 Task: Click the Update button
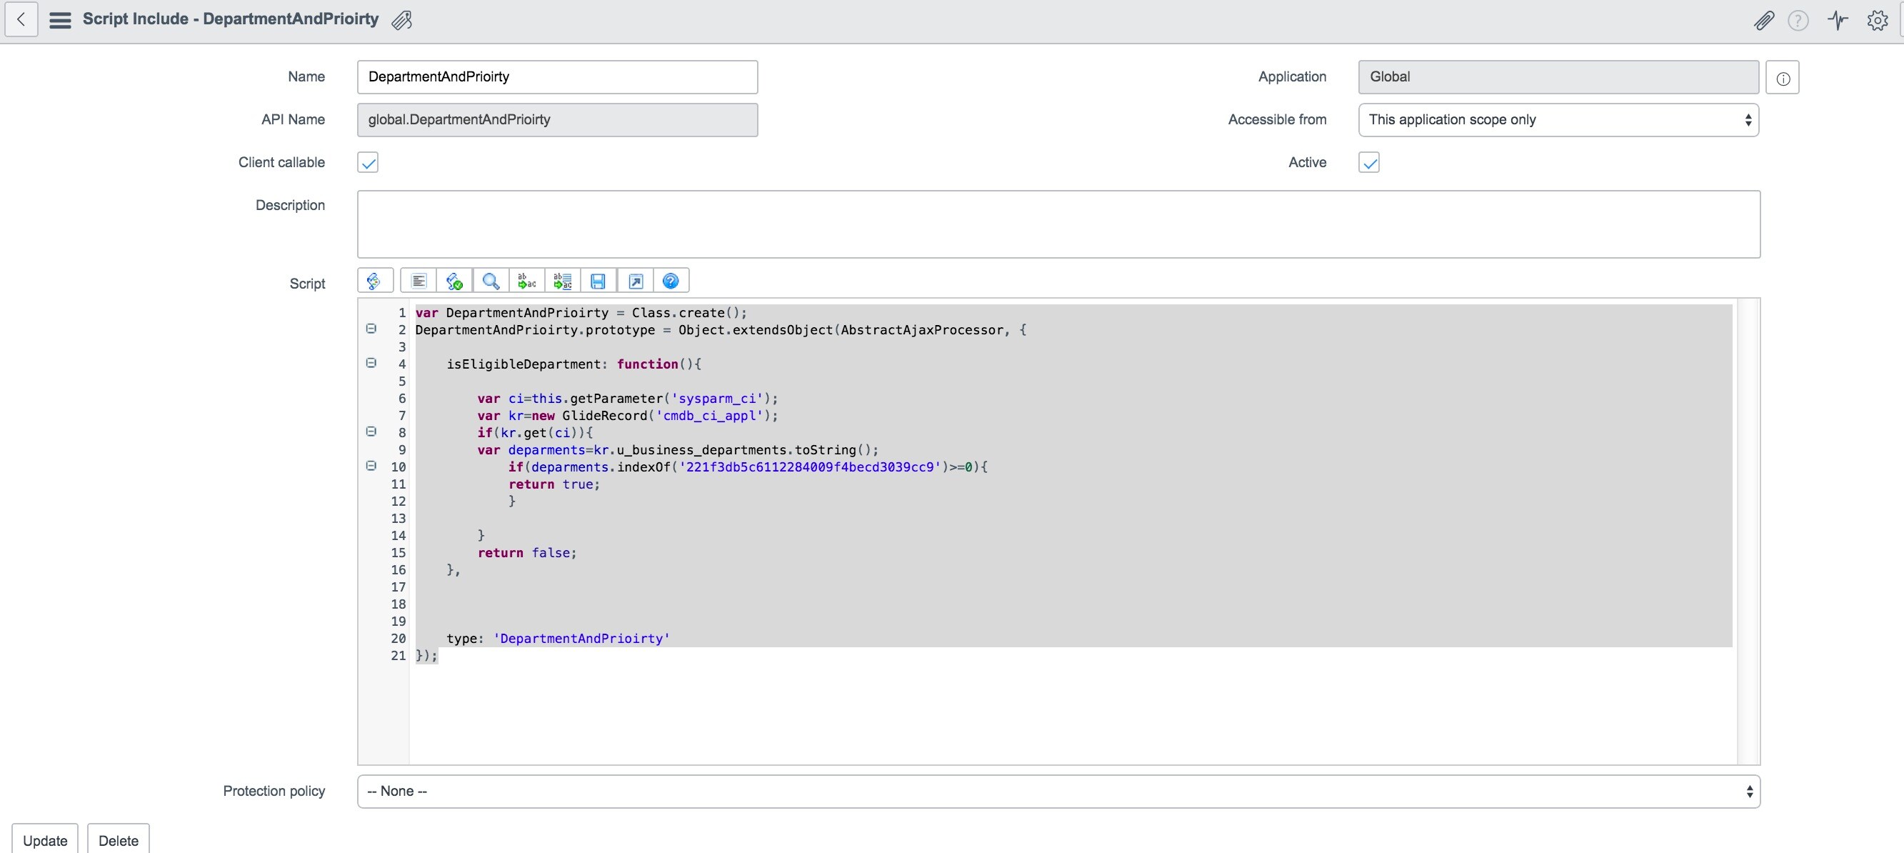(x=45, y=839)
